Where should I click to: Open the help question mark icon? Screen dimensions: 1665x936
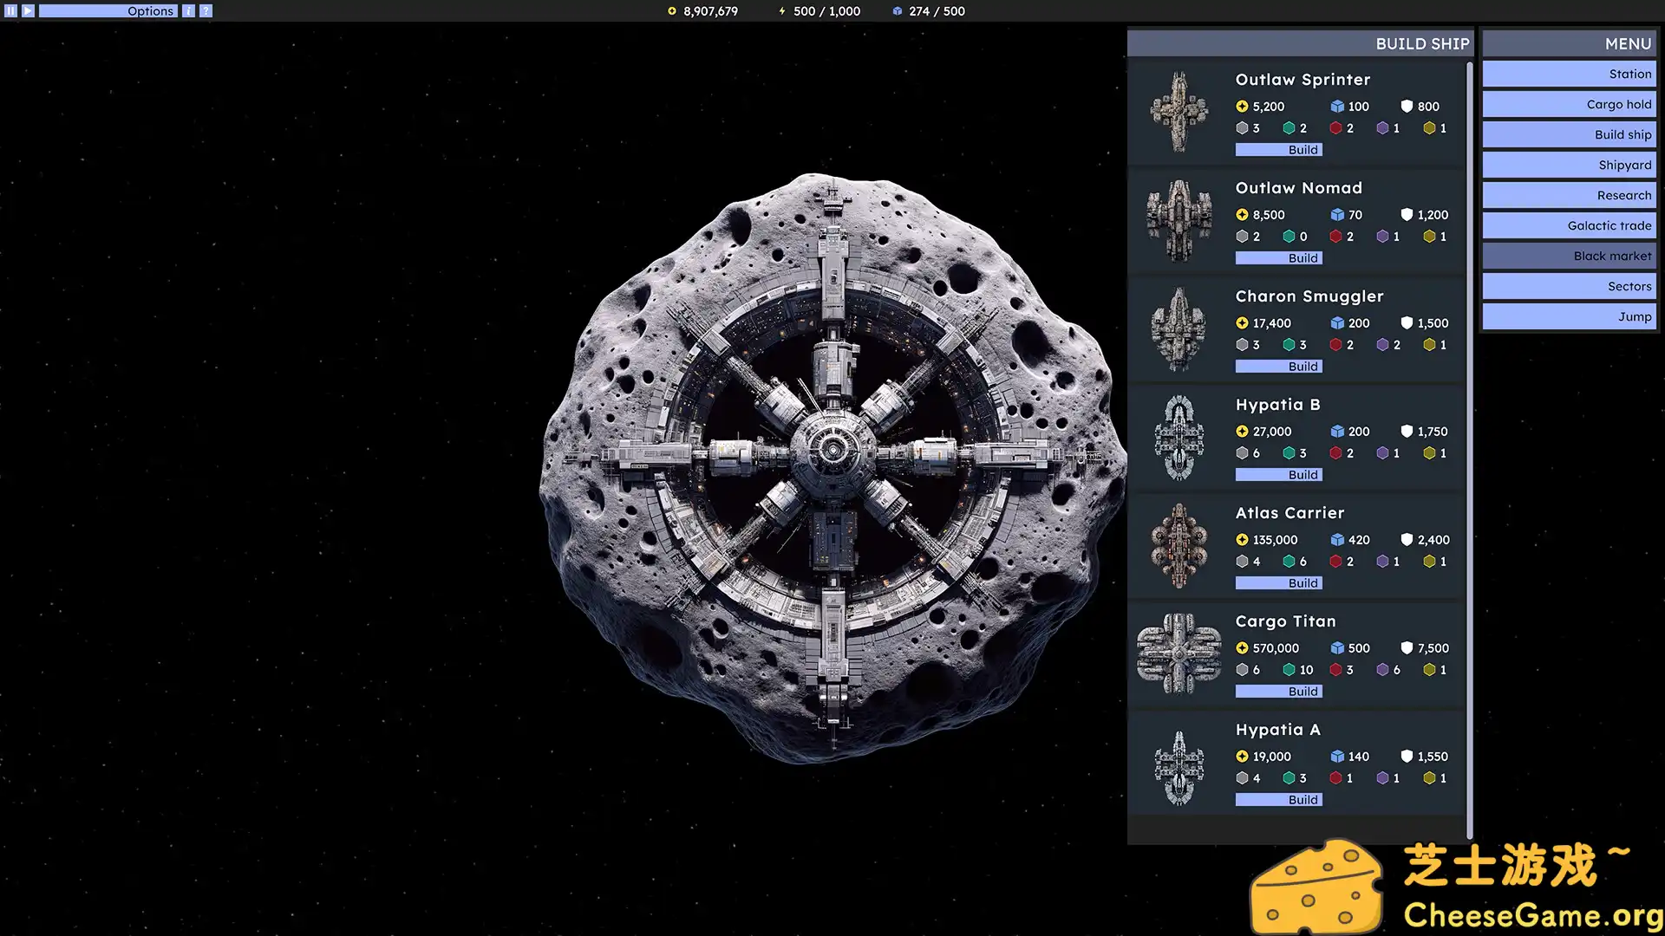(x=206, y=11)
